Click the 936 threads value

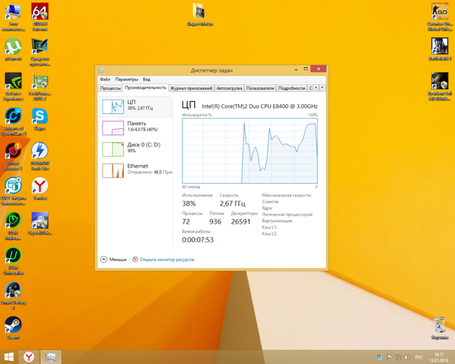click(x=216, y=222)
